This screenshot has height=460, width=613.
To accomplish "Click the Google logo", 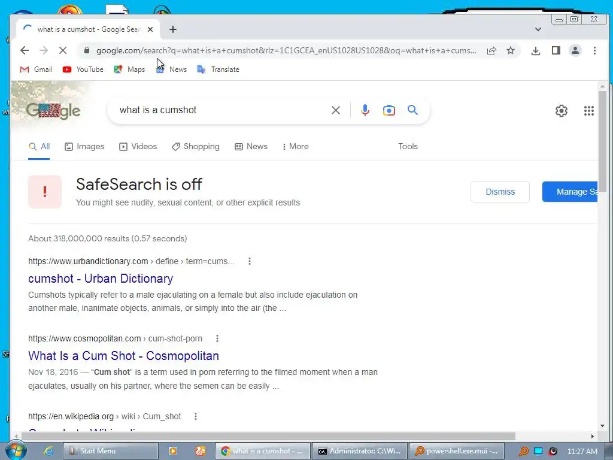I will (53, 111).
